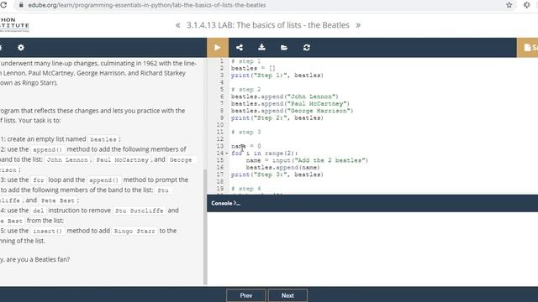Click 'insert()' code text in instructions
Viewport: 538px width, 302px height.
48,232
